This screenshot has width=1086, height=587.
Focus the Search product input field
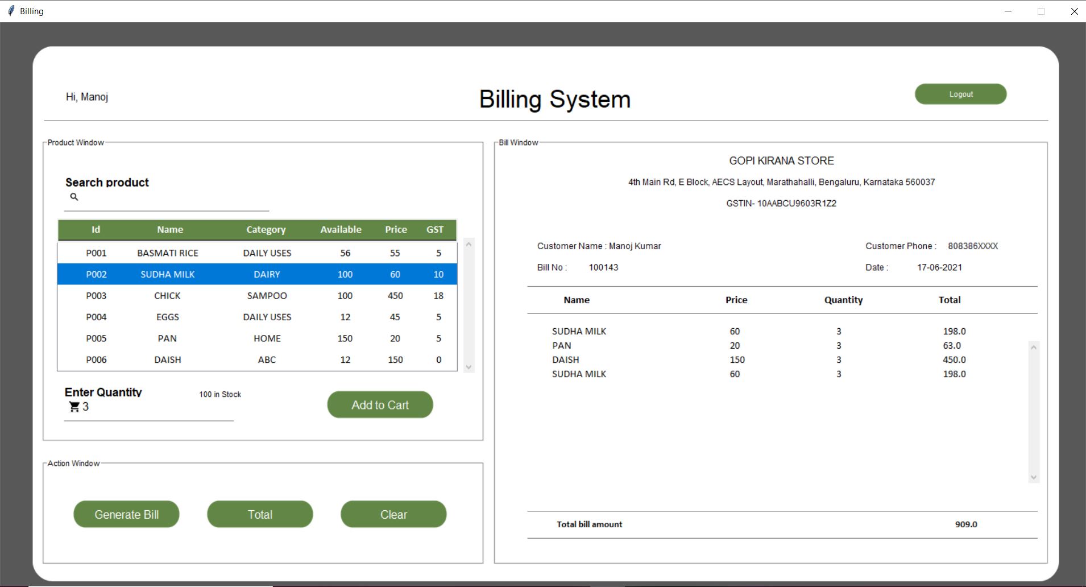click(x=171, y=198)
